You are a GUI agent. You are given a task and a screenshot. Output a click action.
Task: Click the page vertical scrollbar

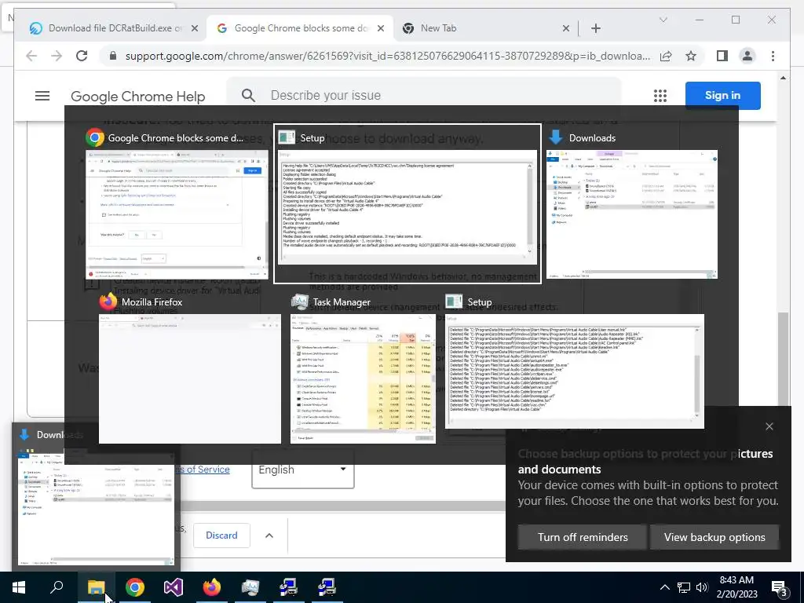coord(783,359)
